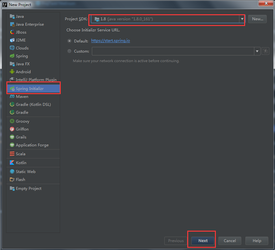Click the Flash folder icon
Image resolution: width=275 pixels, height=250 pixels.
click(x=12, y=180)
